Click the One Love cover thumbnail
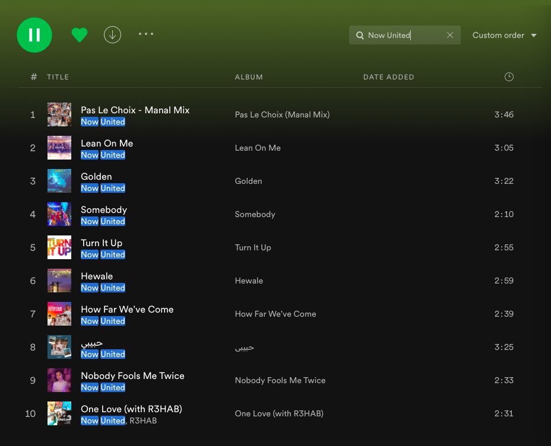This screenshot has width=551, height=446. 59,413
